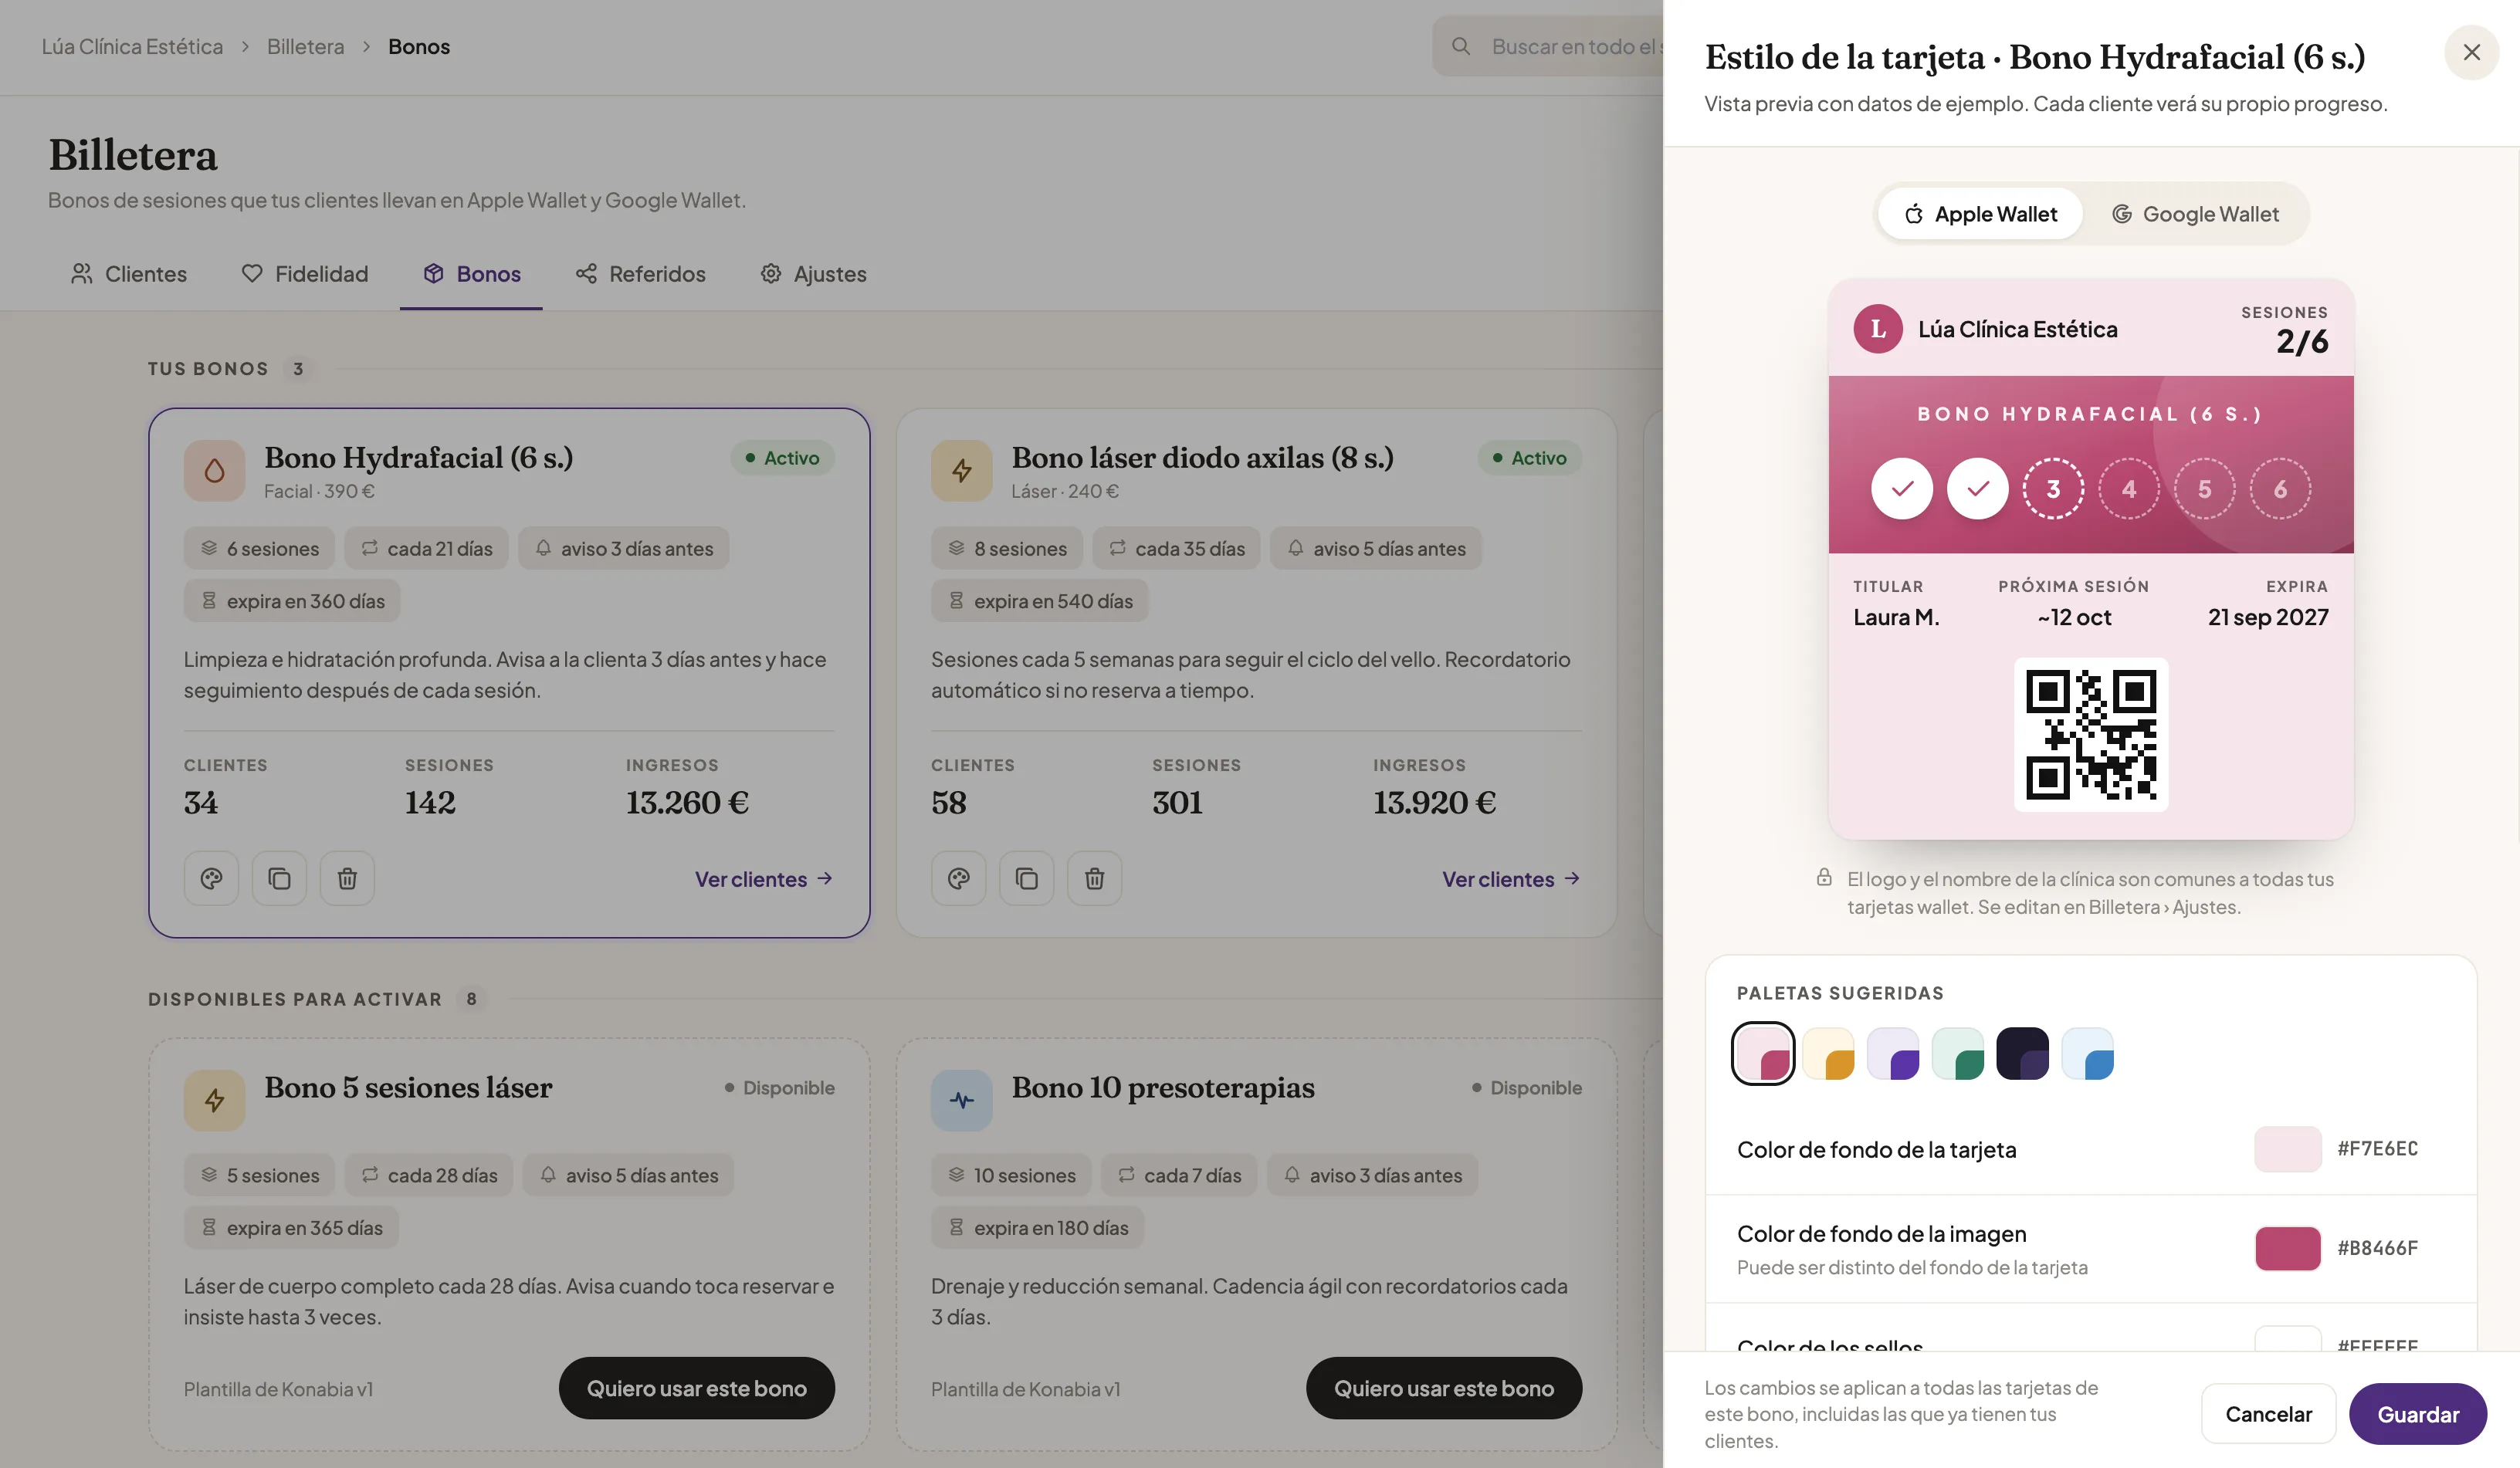Select the green suggested palette

(1958, 1053)
